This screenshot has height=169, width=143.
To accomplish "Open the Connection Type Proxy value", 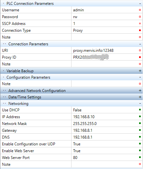I will tap(107, 30).
